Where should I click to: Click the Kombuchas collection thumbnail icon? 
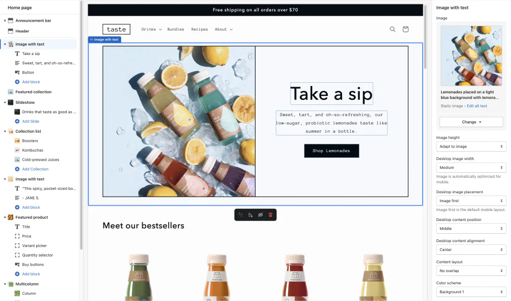point(17,150)
